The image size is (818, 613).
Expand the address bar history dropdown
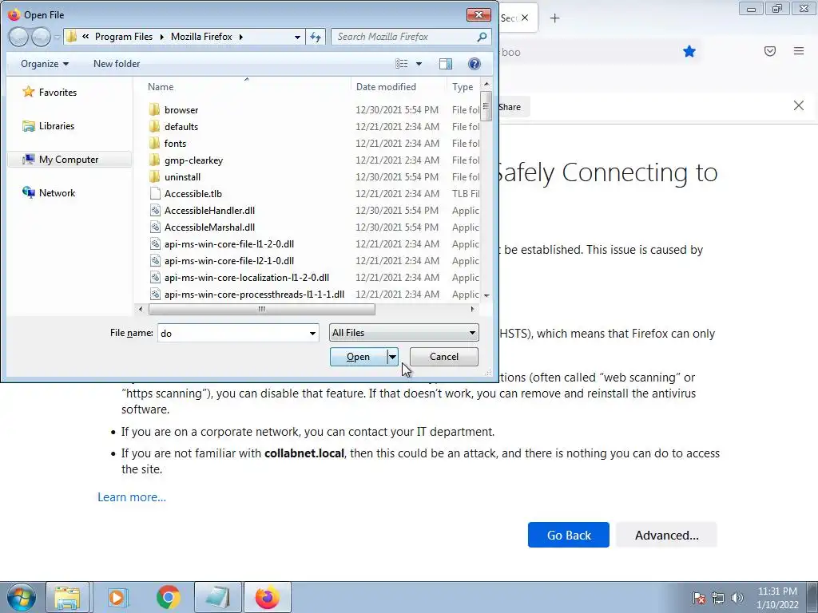coord(297,37)
